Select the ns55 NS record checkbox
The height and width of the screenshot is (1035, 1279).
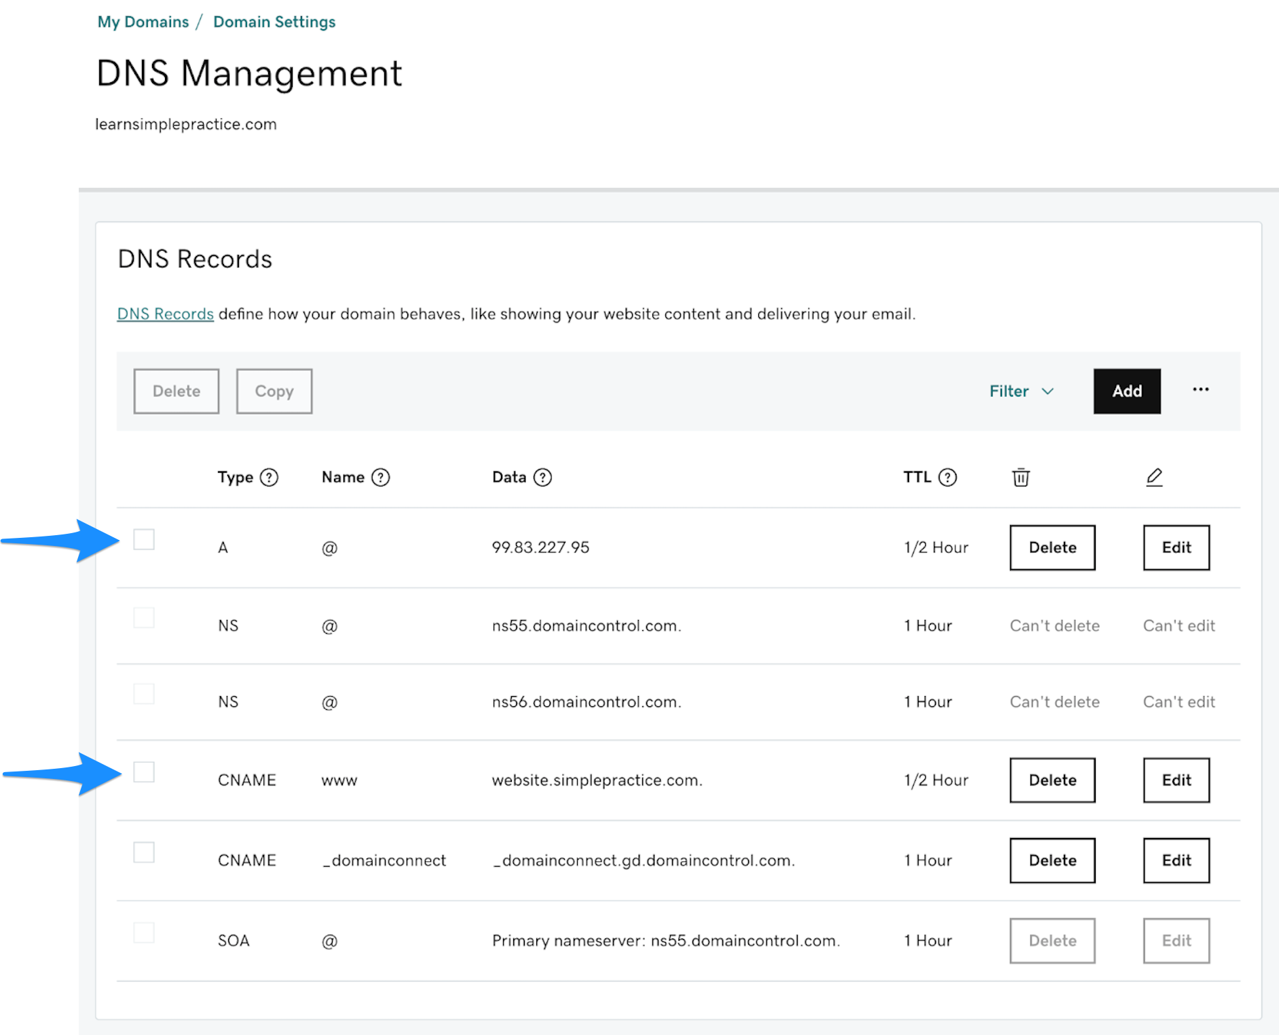click(x=144, y=618)
